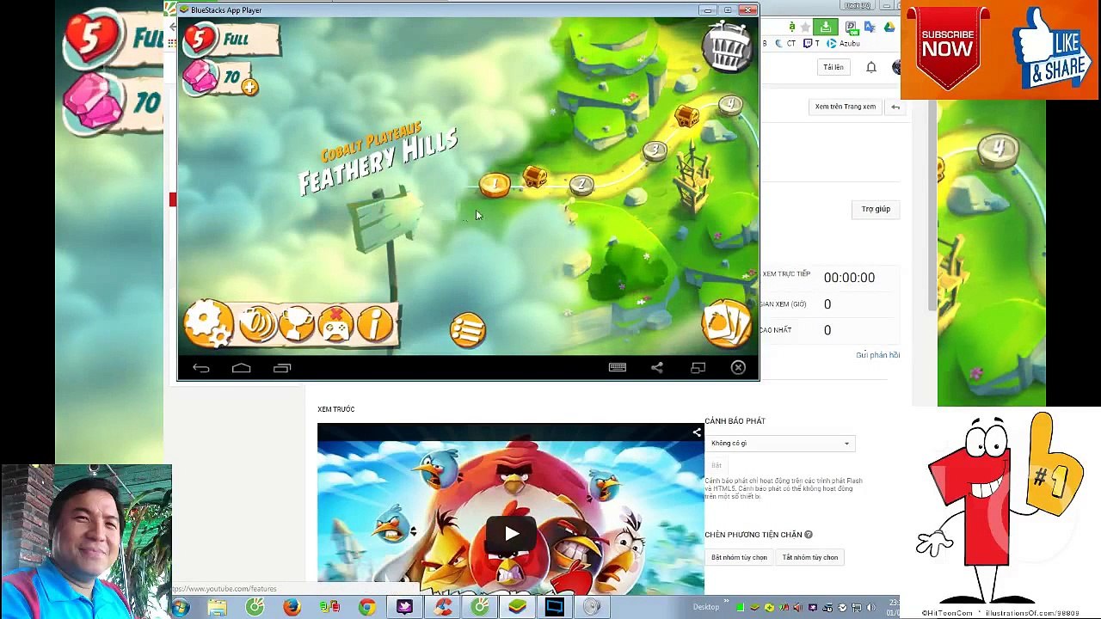Open the basket shop icon in game

click(x=729, y=46)
